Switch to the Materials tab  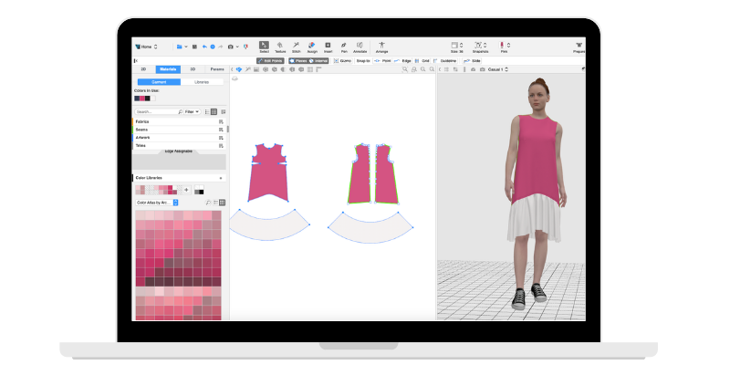[x=168, y=69]
